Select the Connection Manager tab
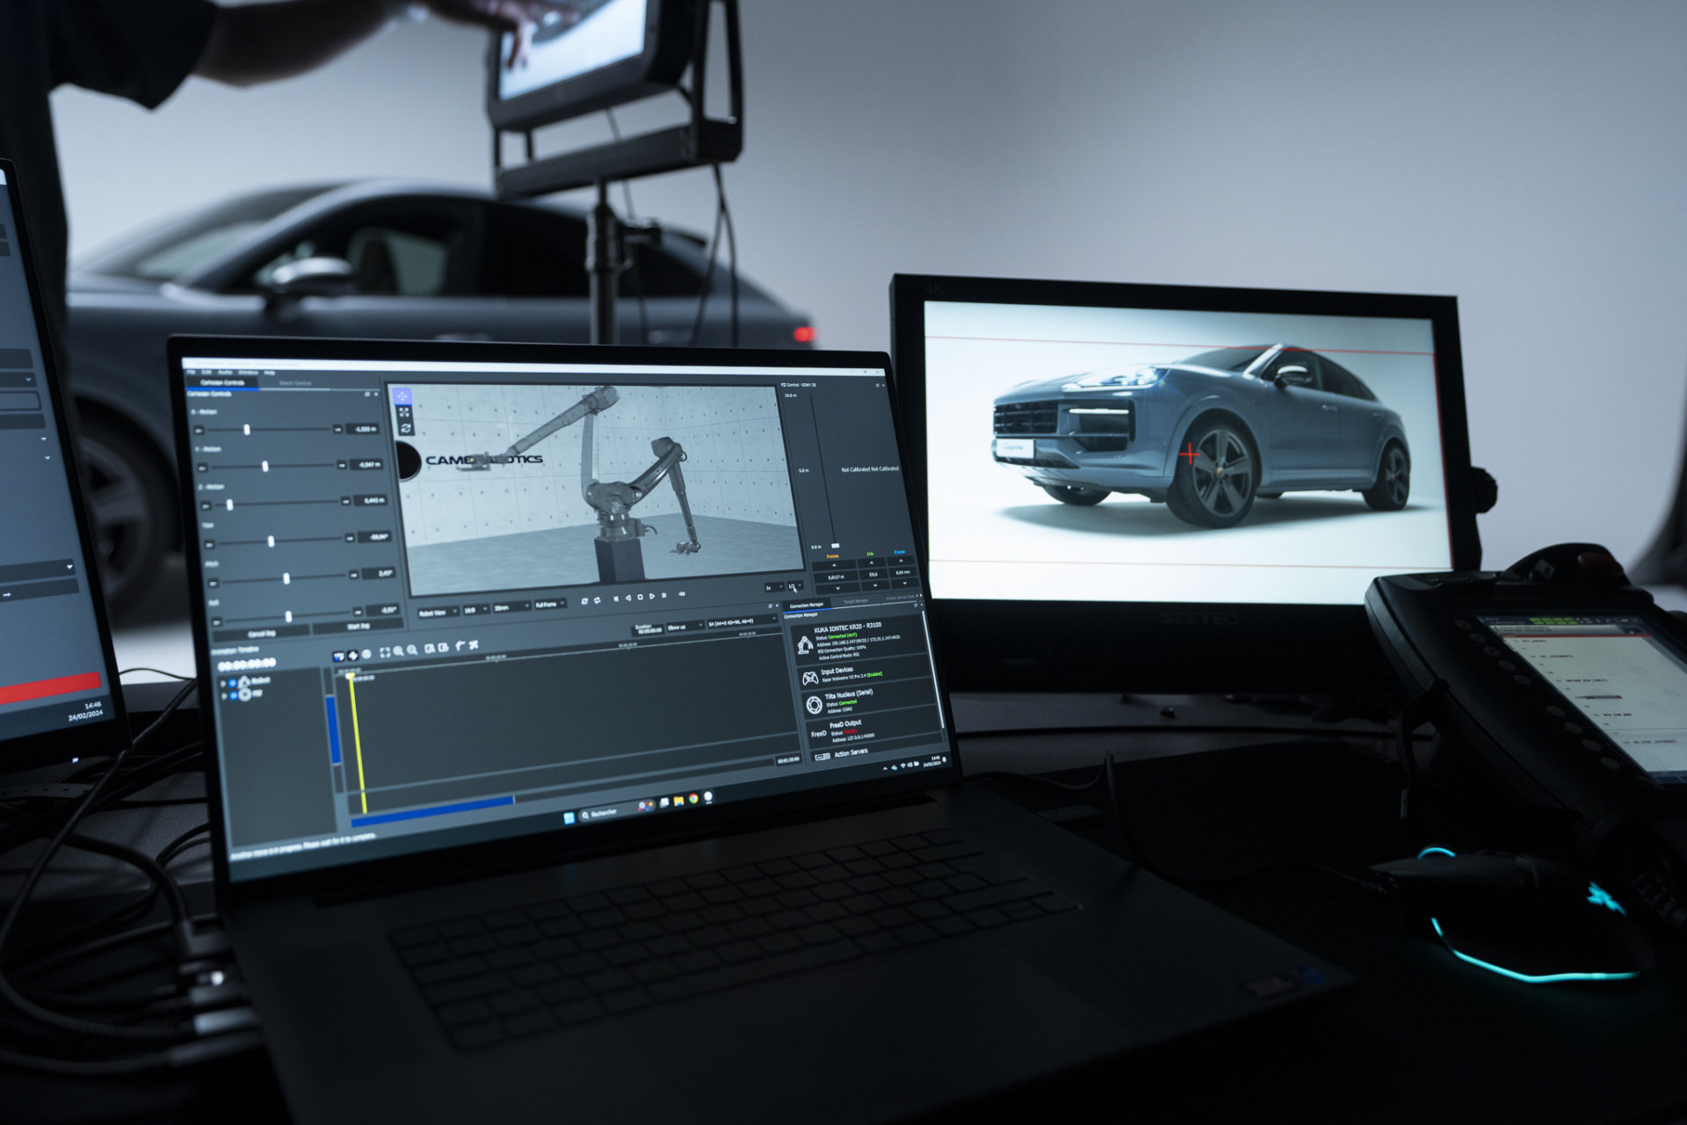The image size is (1687, 1125). (807, 605)
